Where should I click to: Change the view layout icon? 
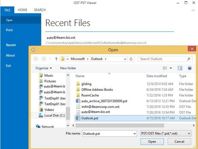pos(165,68)
